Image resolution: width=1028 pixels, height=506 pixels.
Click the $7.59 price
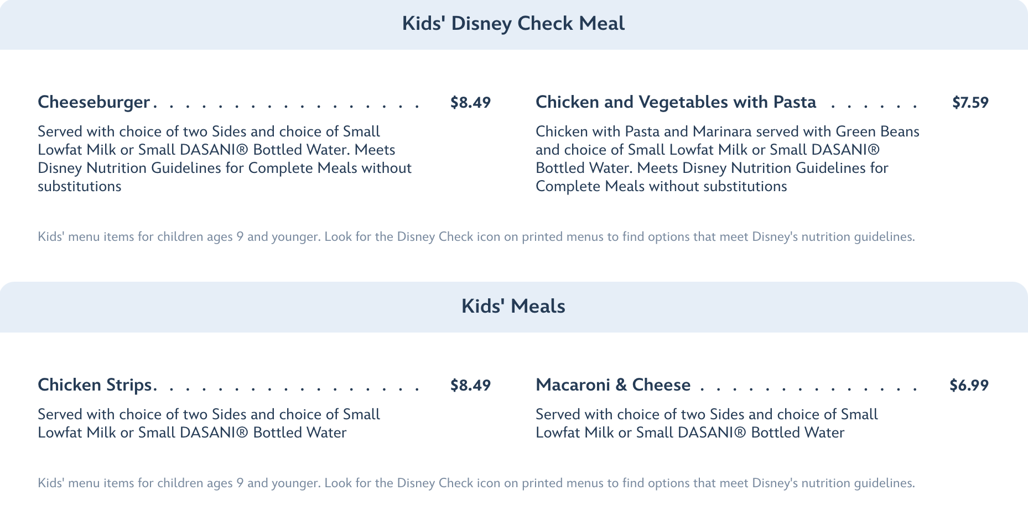(x=970, y=103)
